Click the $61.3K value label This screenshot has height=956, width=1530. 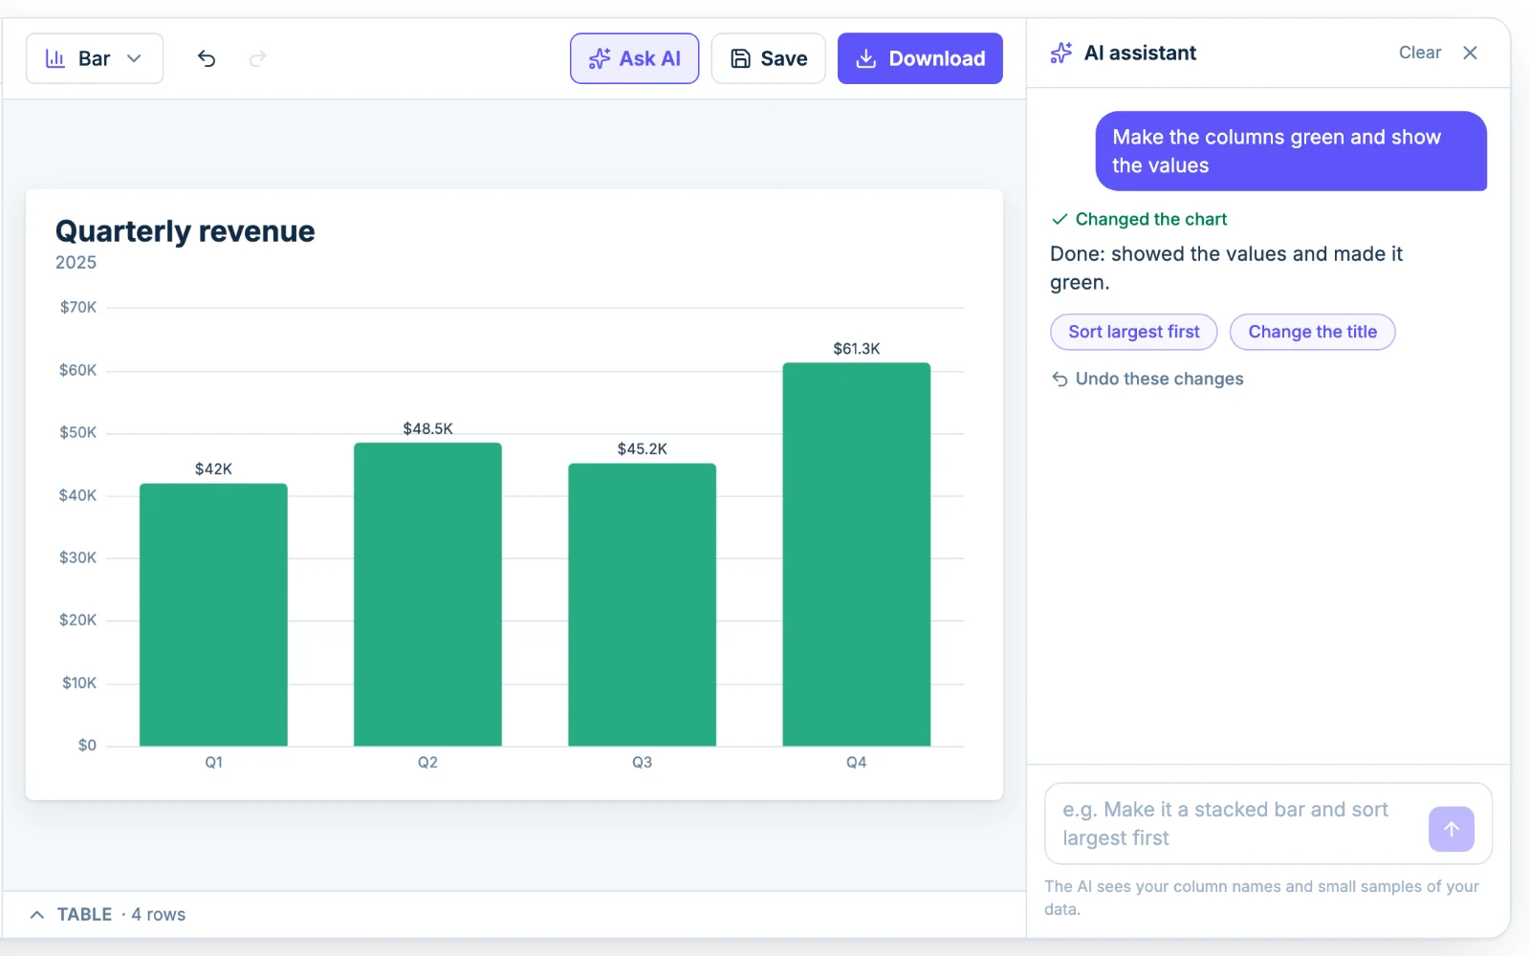(857, 349)
